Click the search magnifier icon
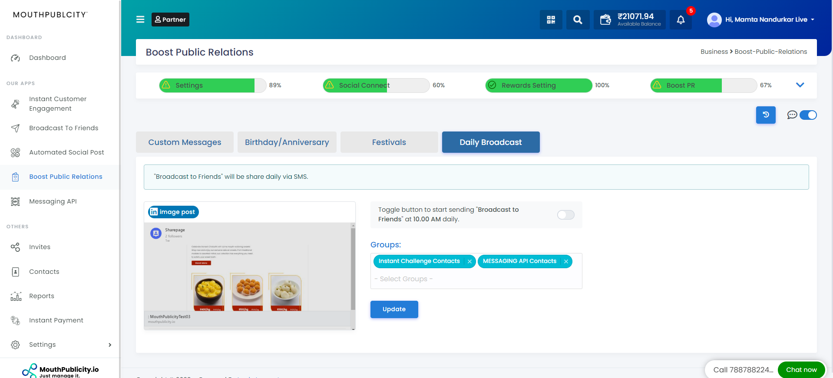This screenshot has height=378, width=833. (578, 20)
